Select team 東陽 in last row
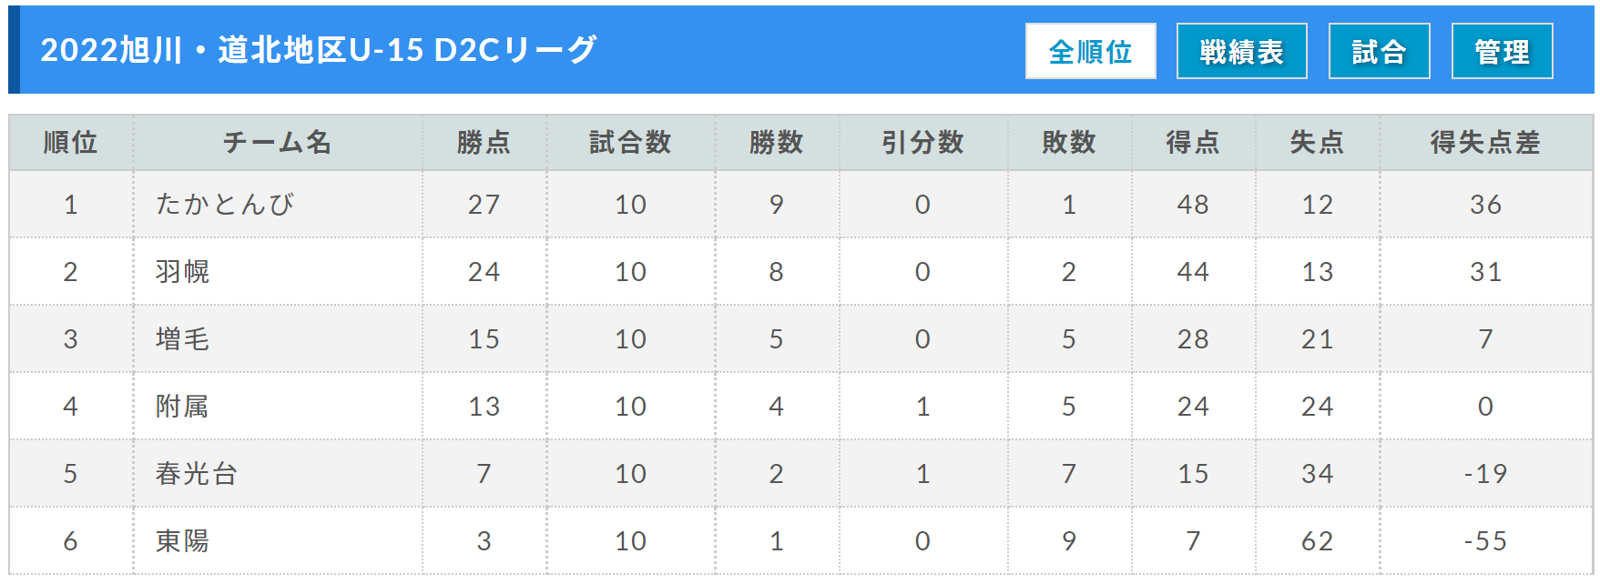 [182, 540]
